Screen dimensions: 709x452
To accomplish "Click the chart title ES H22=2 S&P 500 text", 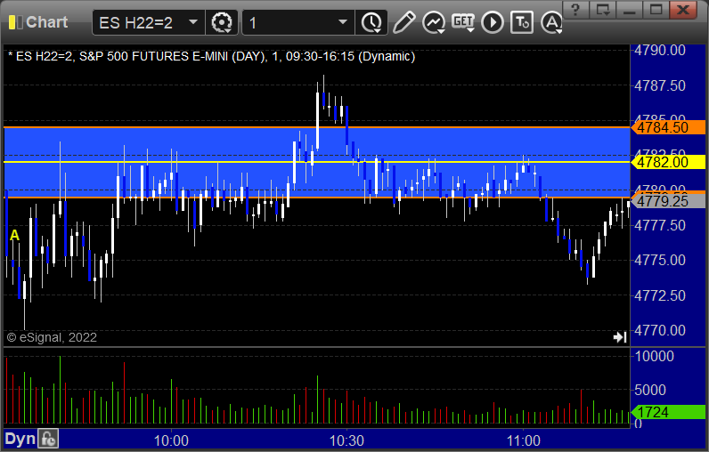I will coord(211,56).
